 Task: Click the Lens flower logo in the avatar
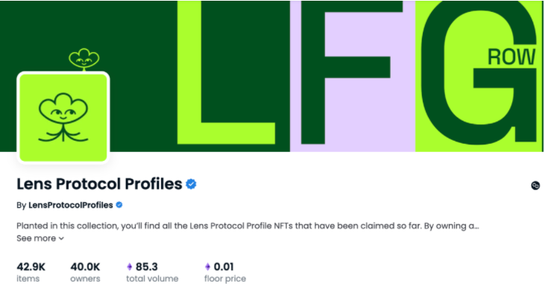coord(63,118)
